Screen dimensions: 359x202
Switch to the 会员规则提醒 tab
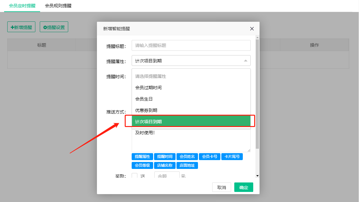[58, 6]
